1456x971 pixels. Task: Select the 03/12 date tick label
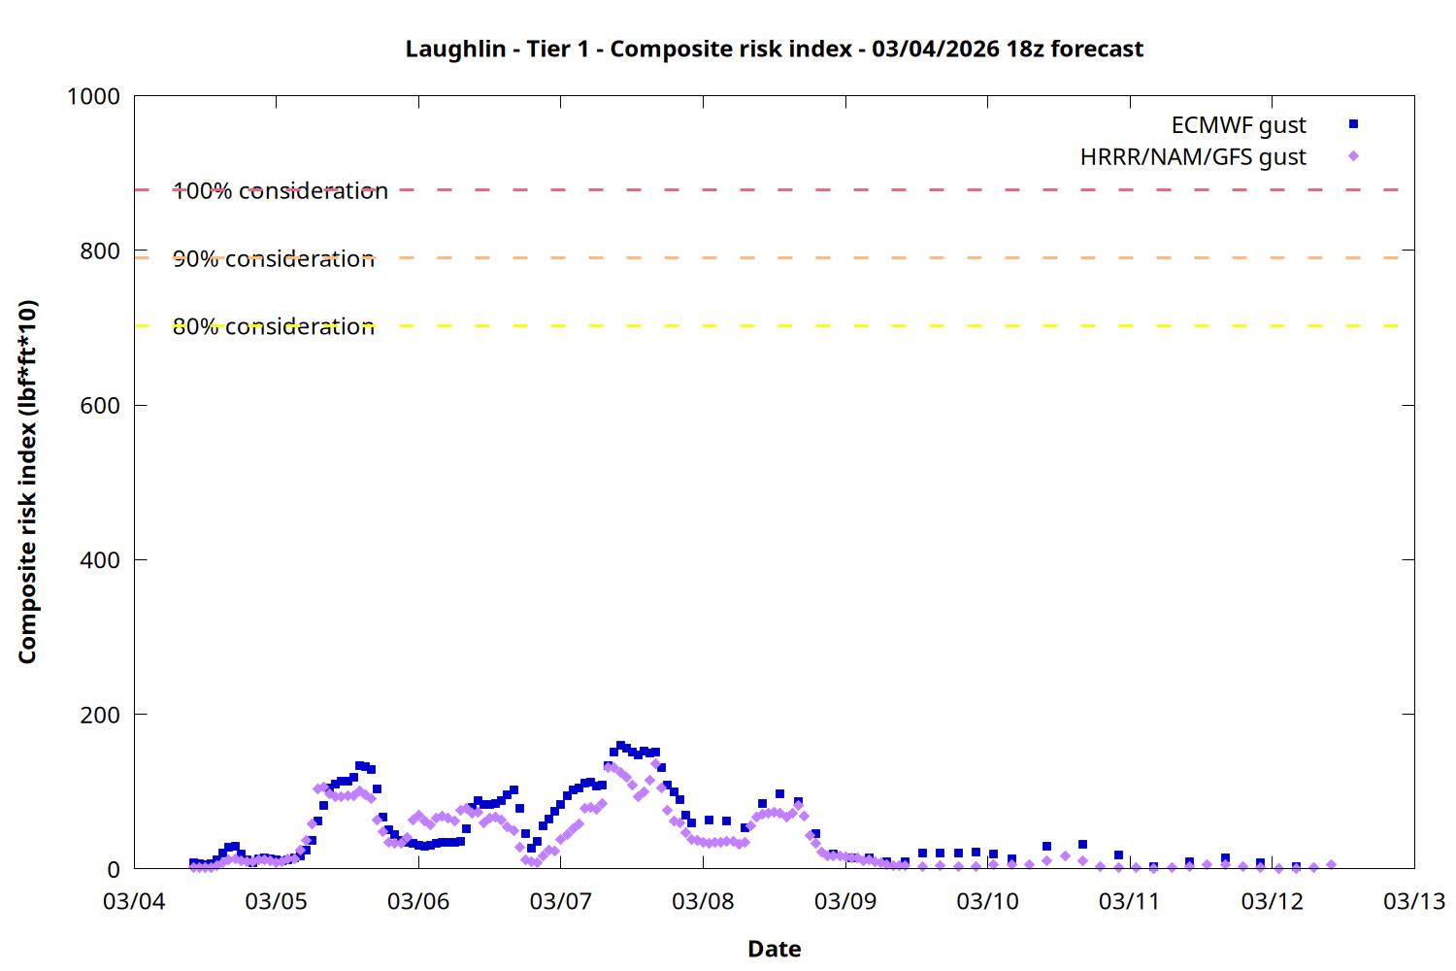(x=1272, y=901)
